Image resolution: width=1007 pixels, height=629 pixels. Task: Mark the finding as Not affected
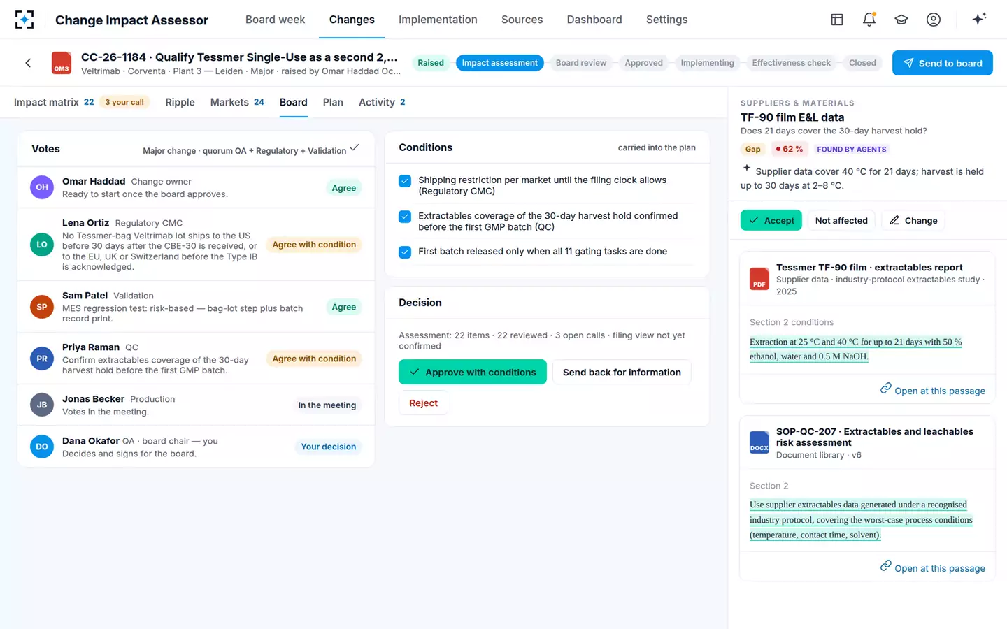841,220
